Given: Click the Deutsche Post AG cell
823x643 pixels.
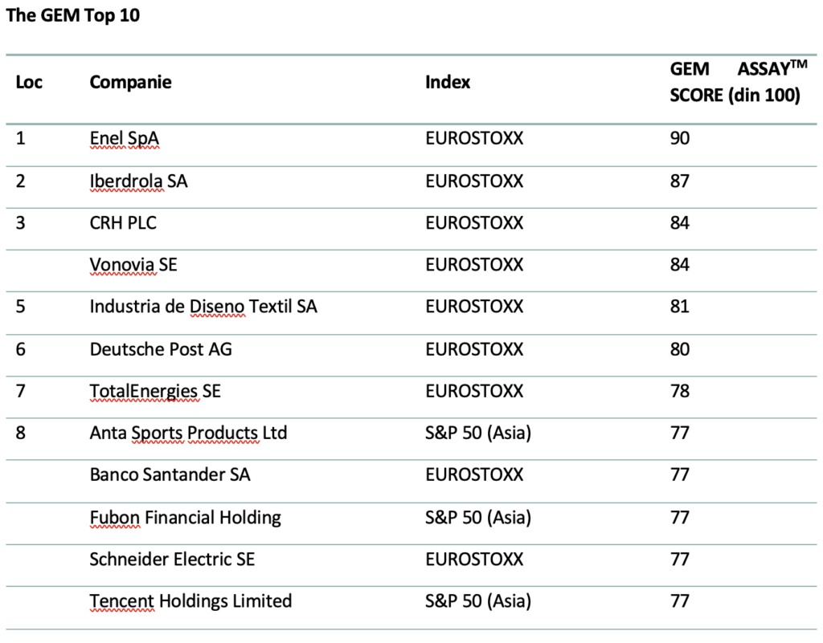Looking at the screenshot, I should tap(161, 349).
